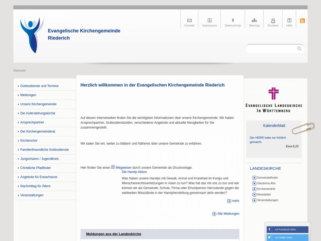Share page via Auf Twitter teilen
Screen dimensions: 321x241
(287, 237)
